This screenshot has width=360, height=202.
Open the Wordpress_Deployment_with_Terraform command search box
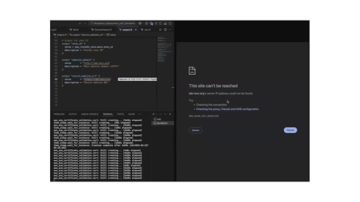pyautogui.click(x=112, y=23)
